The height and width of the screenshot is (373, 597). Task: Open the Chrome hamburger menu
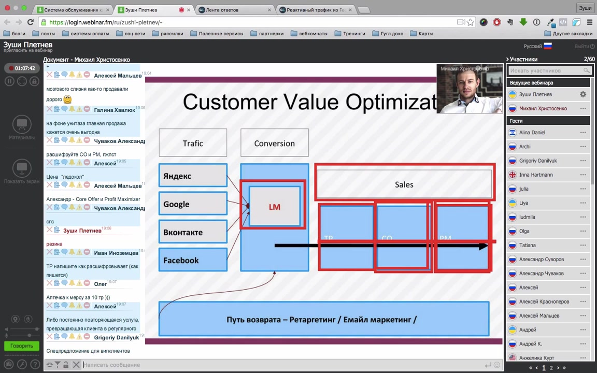(x=590, y=22)
